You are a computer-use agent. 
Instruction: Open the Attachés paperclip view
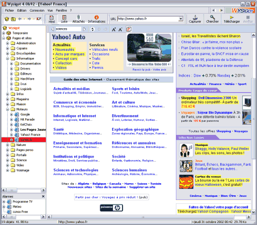click(x=79, y=19)
